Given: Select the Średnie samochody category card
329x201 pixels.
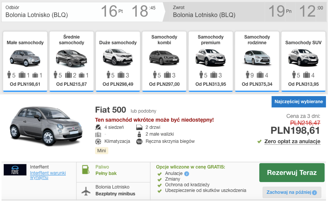Looking at the screenshot, I should coord(72,62).
